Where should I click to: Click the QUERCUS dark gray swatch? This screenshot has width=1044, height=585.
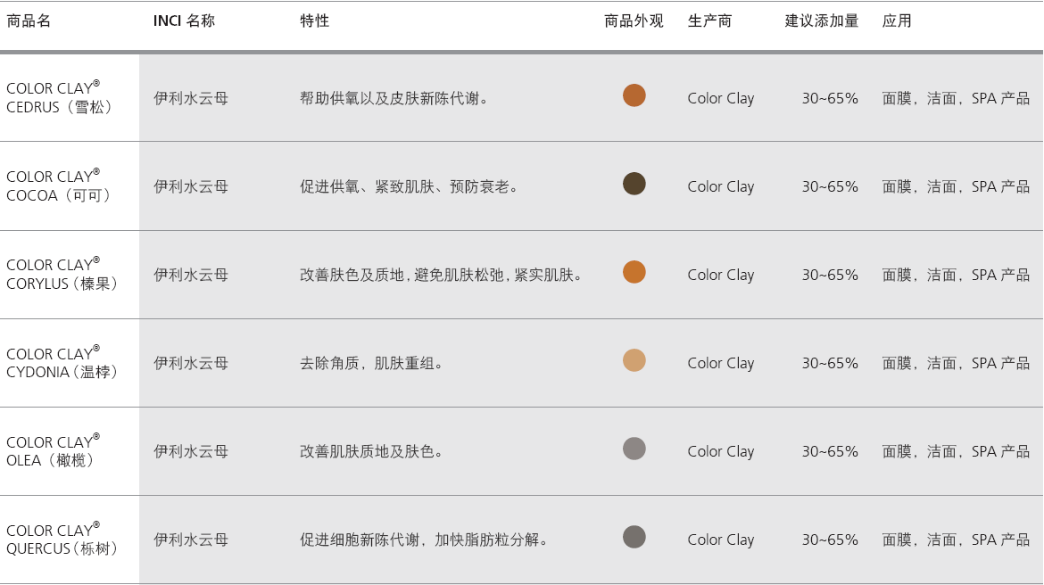pos(634,537)
